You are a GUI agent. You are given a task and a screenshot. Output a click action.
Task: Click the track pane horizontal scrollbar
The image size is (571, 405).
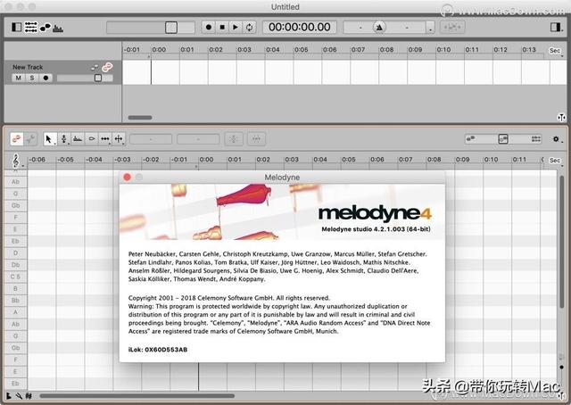pos(140,117)
